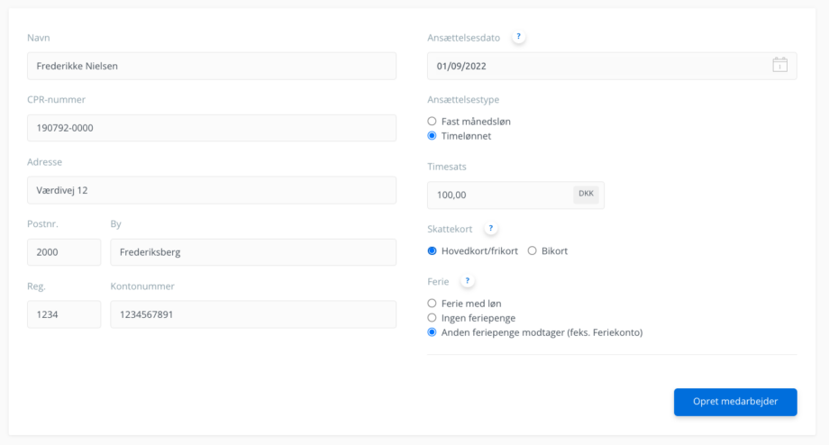Select Anden feriepenge modtager option
Viewport: 829px width, 445px height.
(x=432, y=332)
